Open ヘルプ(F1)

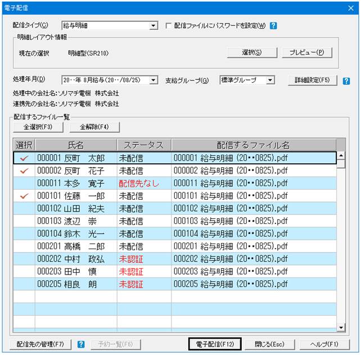[324, 344]
